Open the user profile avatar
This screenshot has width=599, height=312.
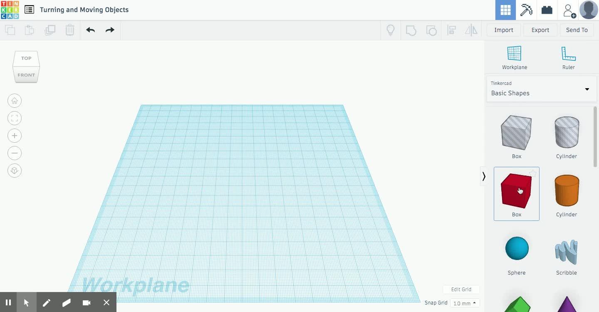coord(589,10)
